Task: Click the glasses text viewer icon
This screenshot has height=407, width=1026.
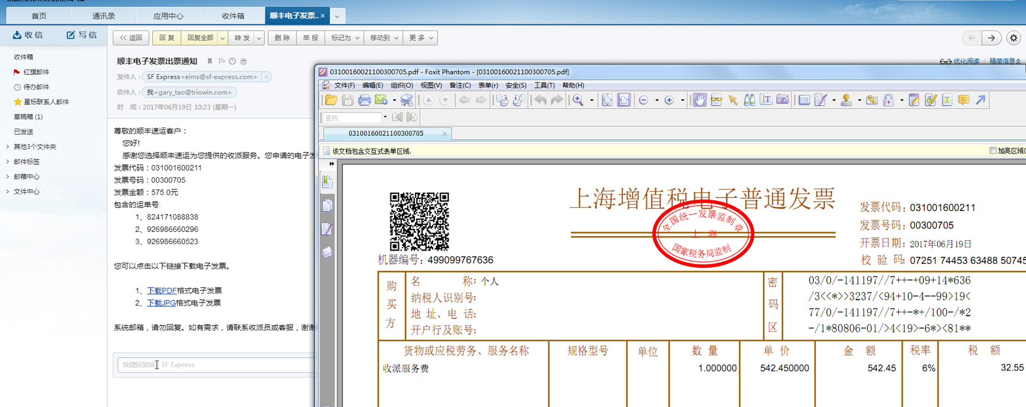Action: (716, 100)
